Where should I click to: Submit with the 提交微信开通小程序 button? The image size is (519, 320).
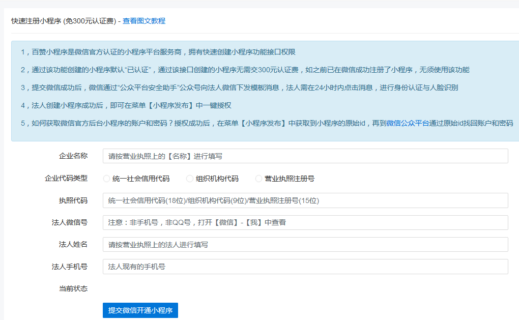click(x=140, y=310)
